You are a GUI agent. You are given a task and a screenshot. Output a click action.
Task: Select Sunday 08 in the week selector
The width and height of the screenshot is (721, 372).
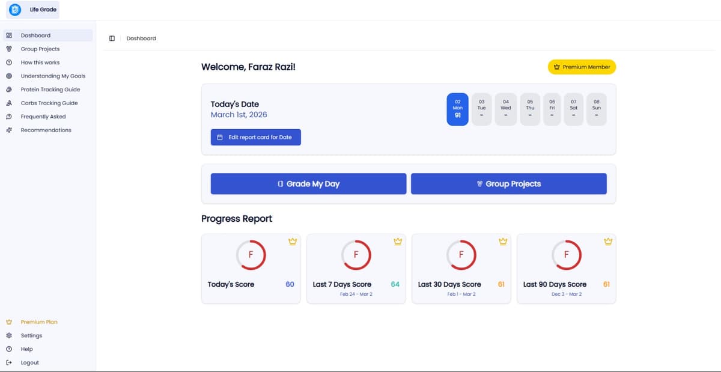(x=596, y=109)
